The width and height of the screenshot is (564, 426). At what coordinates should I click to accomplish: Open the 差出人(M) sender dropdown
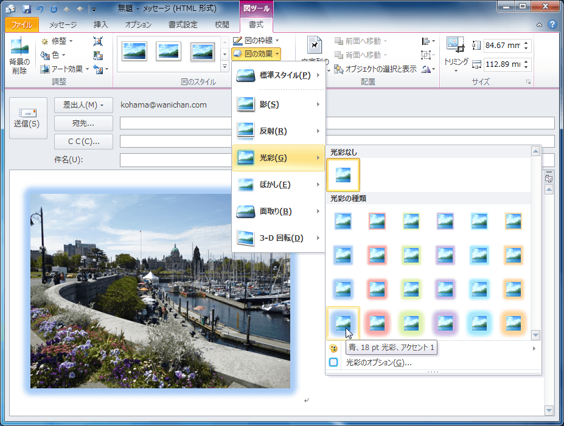point(83,105)
